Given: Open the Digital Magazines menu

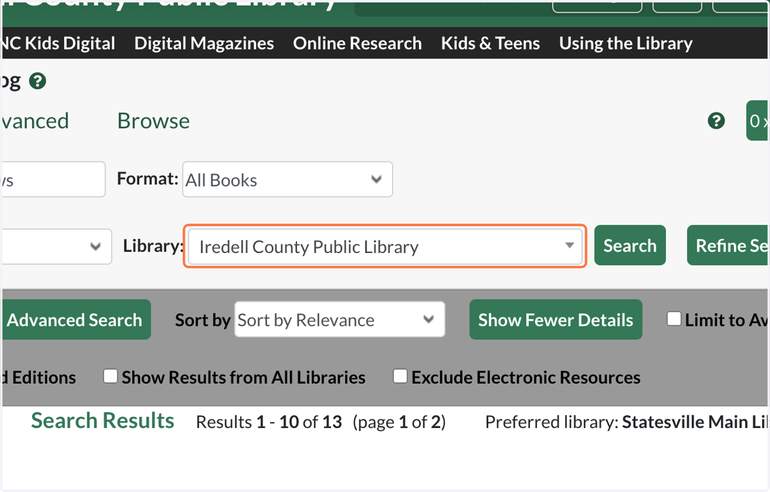Looking at the screenshot, I should tap(204, 44).
